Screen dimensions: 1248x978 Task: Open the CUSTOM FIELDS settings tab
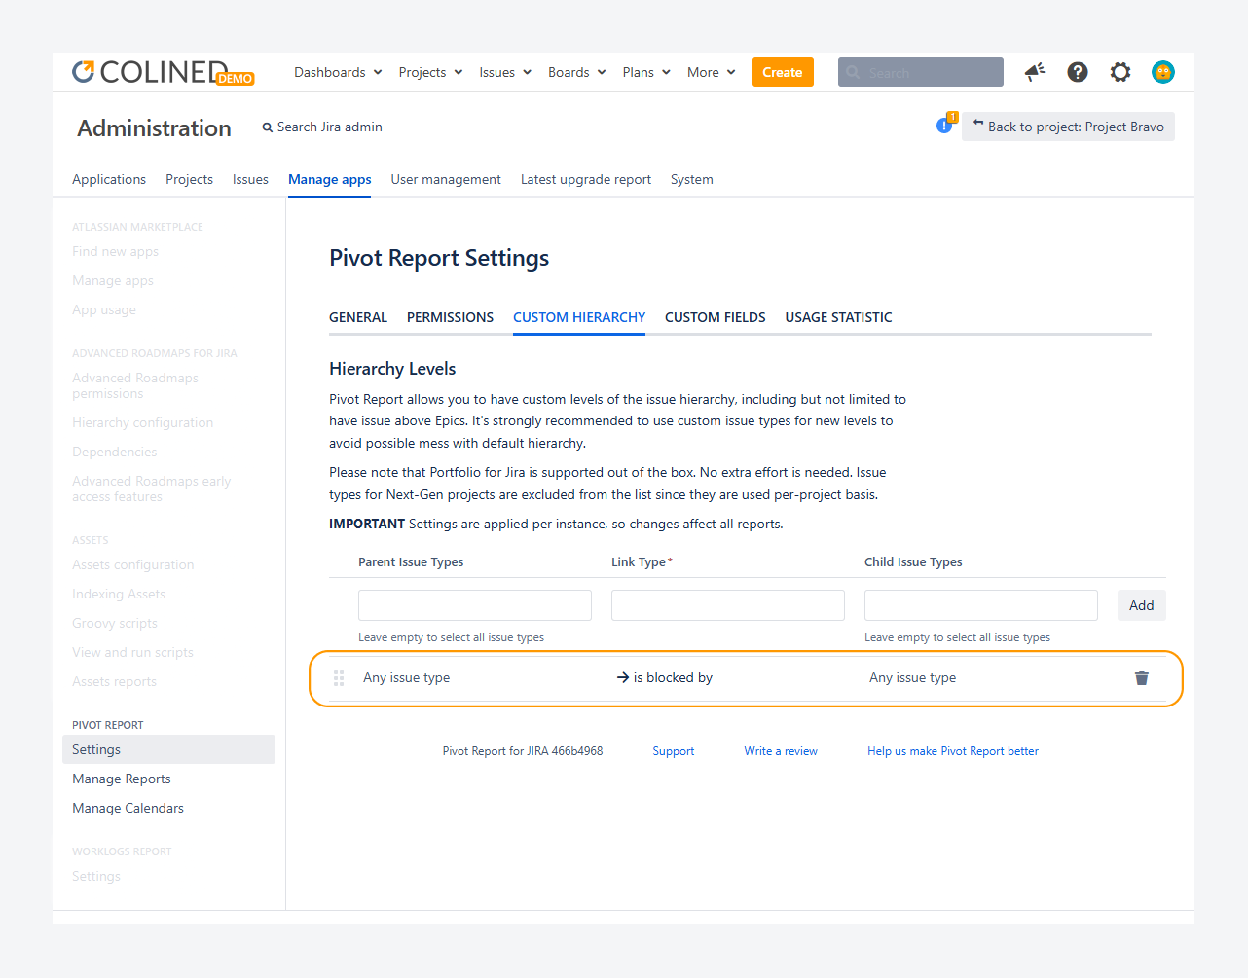(x=716, y=317)
